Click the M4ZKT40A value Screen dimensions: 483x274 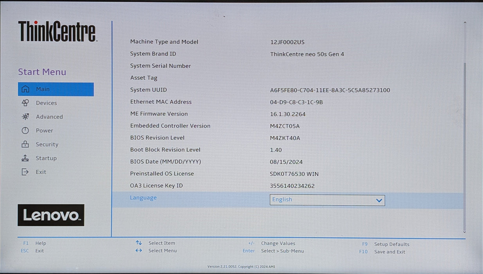[285, 138]
